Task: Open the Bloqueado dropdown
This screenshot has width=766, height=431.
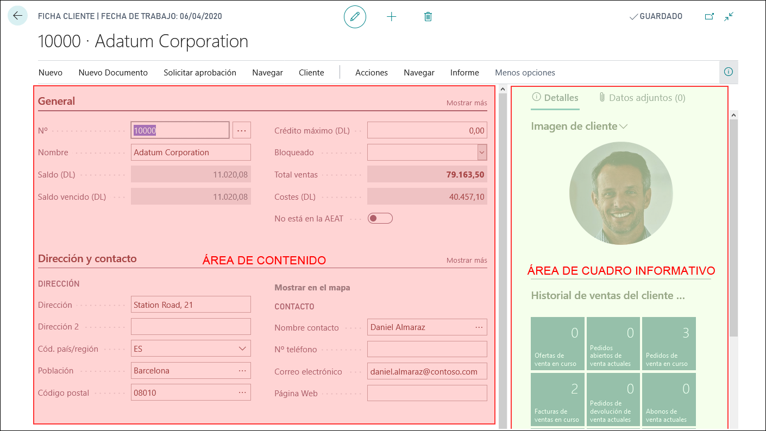Action: tap(482, 153)
